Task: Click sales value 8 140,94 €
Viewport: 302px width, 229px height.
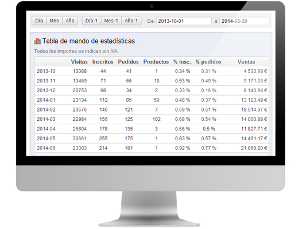Action: click(255, 90)
